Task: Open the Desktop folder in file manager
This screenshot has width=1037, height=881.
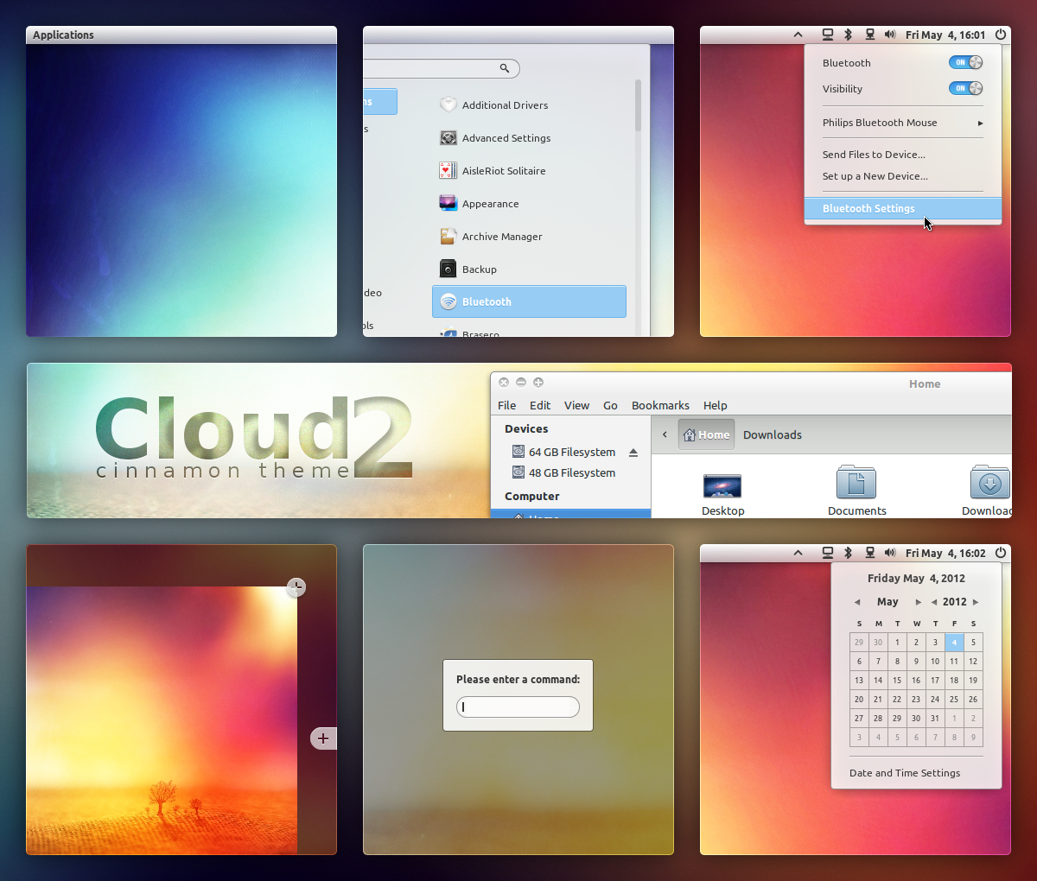Action: point(722,488)
